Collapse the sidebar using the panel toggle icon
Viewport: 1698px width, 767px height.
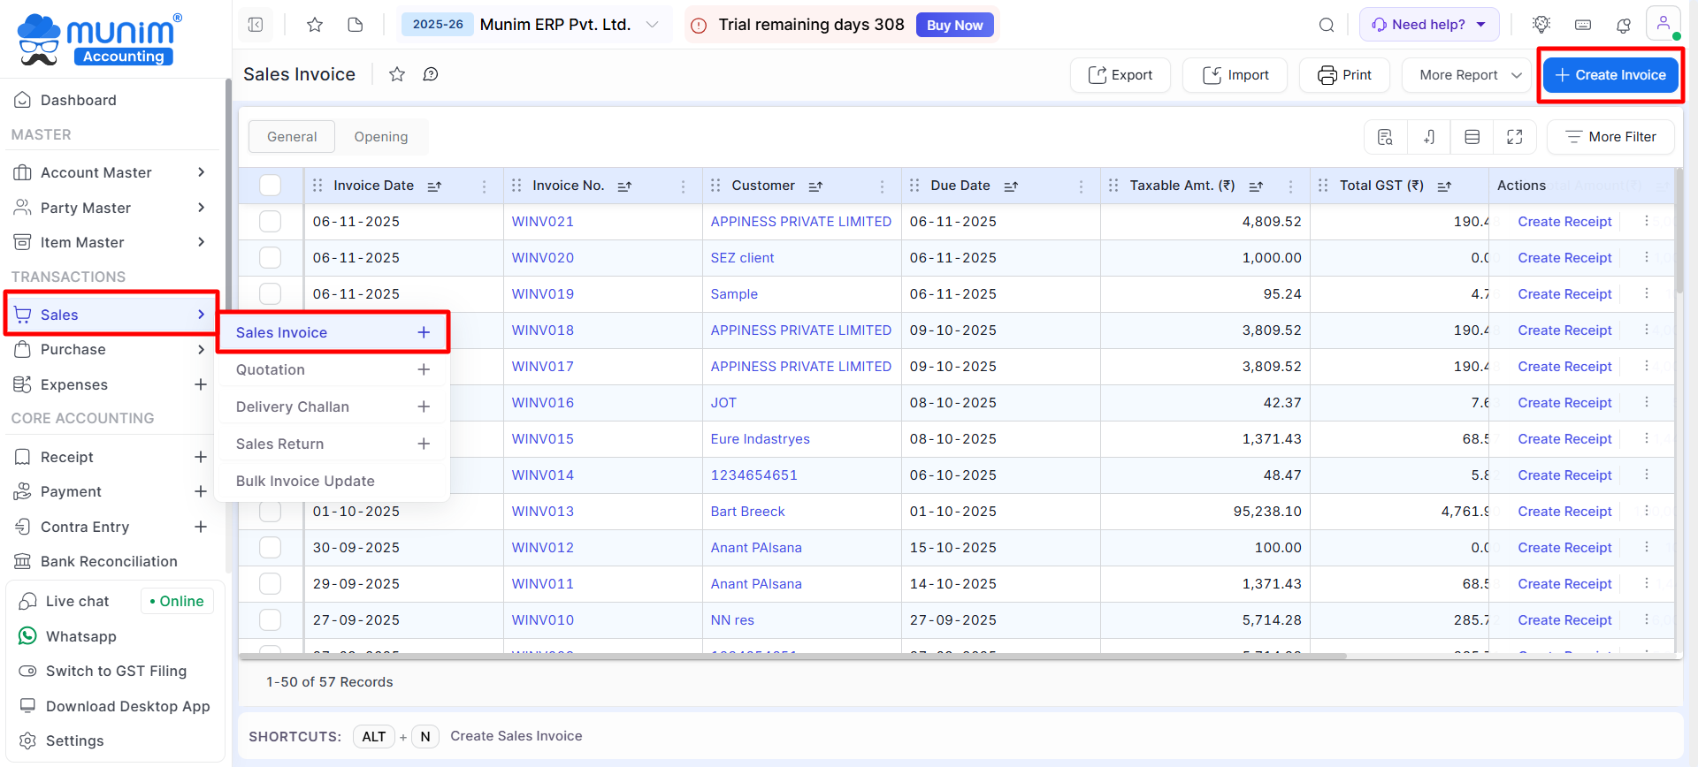pos(256,25)
